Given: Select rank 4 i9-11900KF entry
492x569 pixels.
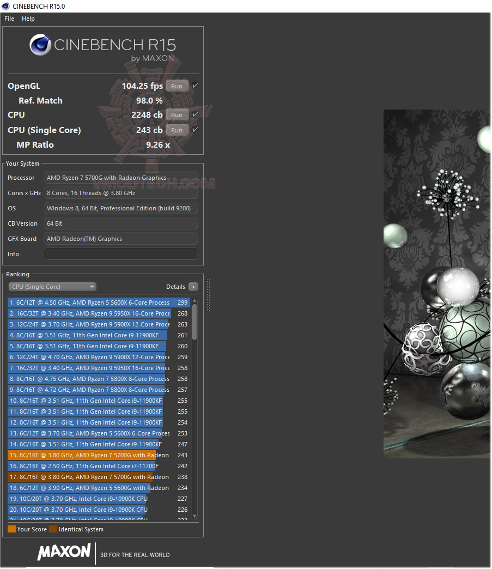Looking at the screenshot, I should pyautogui.click(x=99, y=335).
